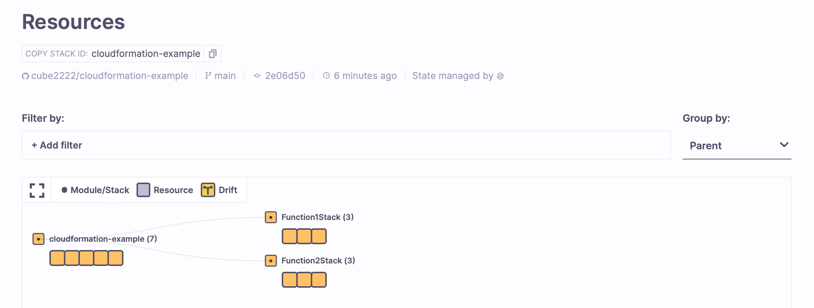Toggle the Resource legend square
814x308 pixels.
[143, 190]
